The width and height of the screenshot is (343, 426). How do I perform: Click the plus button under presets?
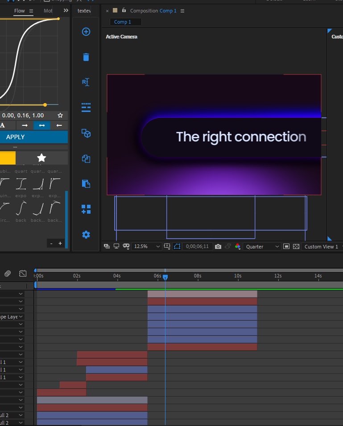tap(60, 244)
